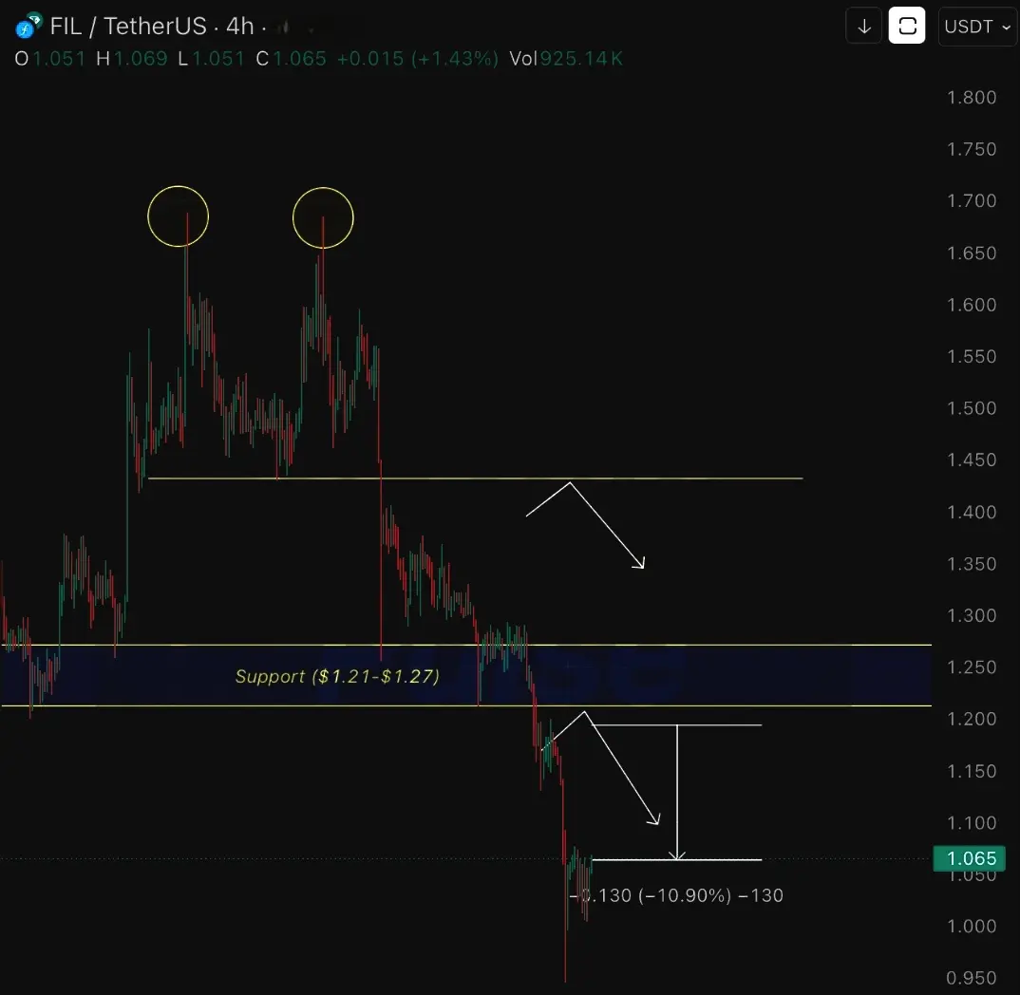Click the 1.400 price scale label
The width and height of the screenshot is (1020, 995).
pos(972,512)
